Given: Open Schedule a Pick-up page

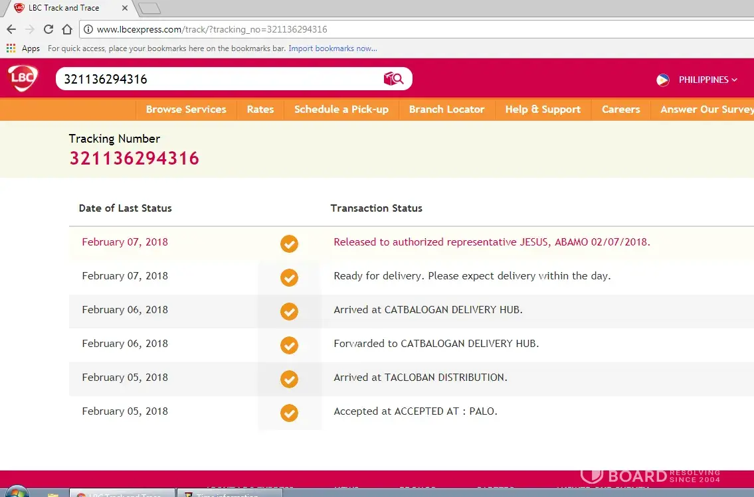Looking at the screenshot, I should pos(341,109).
